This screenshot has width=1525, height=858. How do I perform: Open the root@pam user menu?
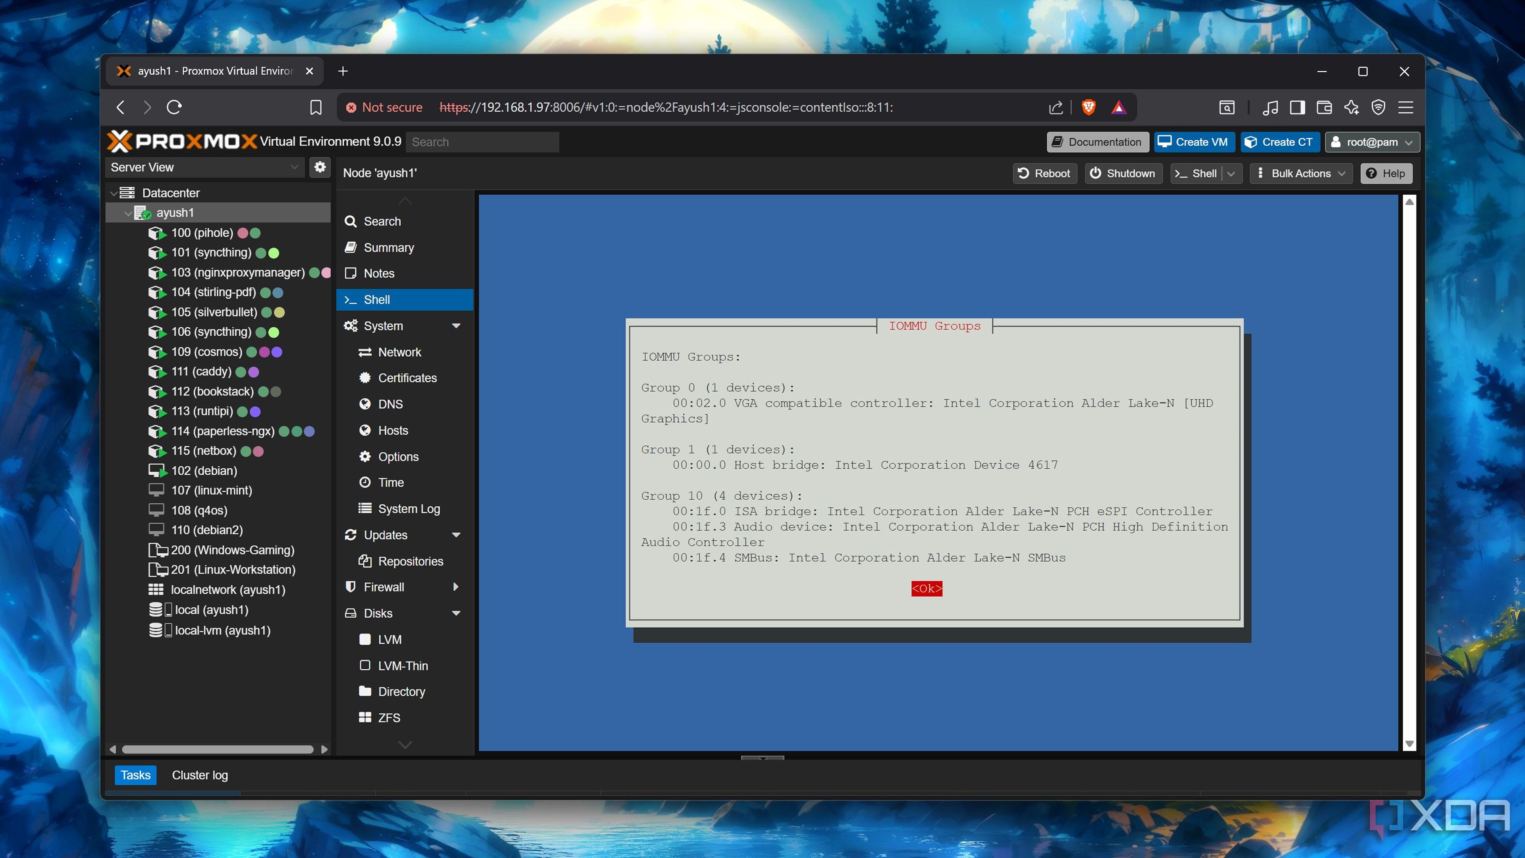coord(1372,142)
